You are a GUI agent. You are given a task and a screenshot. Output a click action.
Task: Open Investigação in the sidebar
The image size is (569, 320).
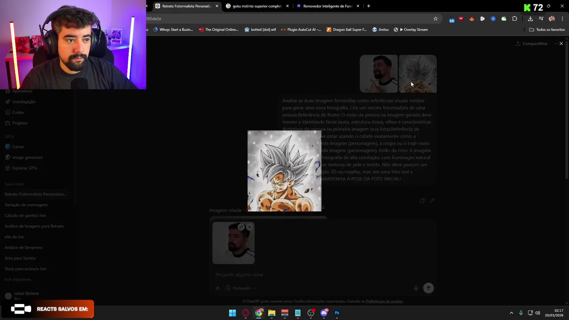pos(24,102)
